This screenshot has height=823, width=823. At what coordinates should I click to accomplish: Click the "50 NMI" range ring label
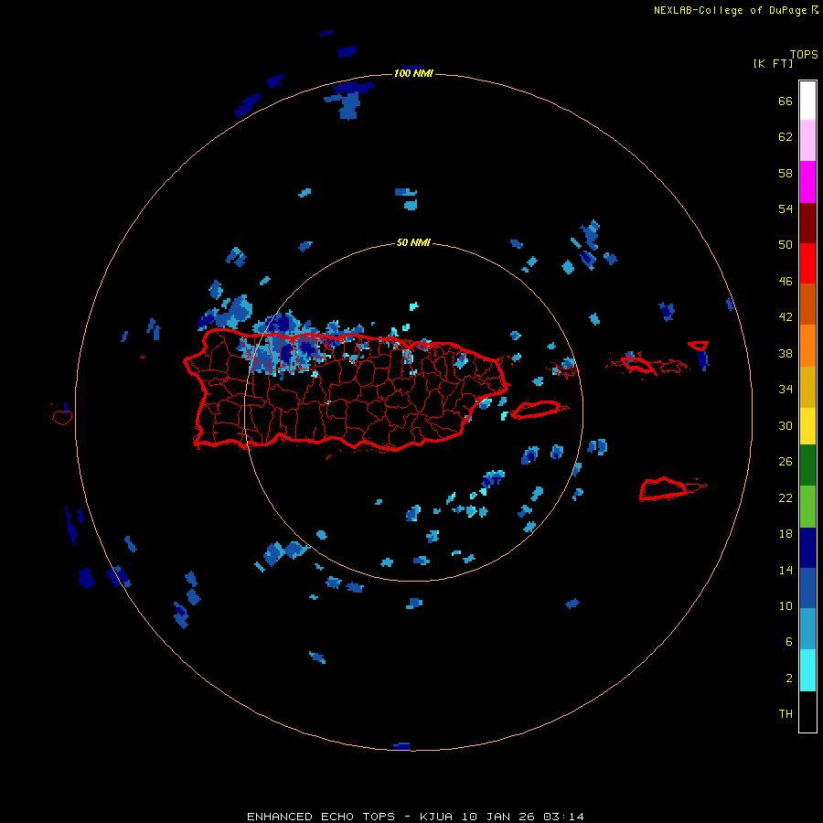[x=413, y=242]
